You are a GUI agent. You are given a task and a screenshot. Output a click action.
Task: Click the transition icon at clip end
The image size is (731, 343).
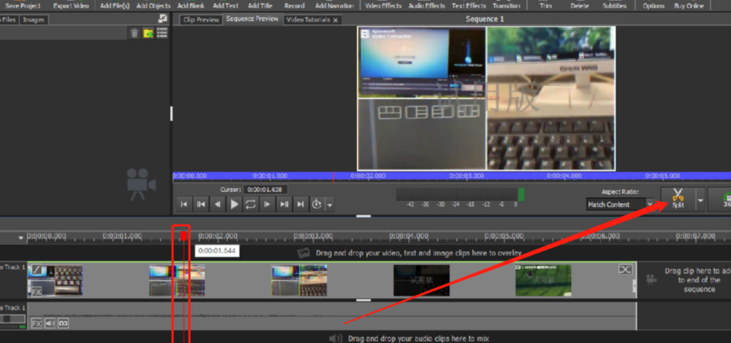[625, 269]
